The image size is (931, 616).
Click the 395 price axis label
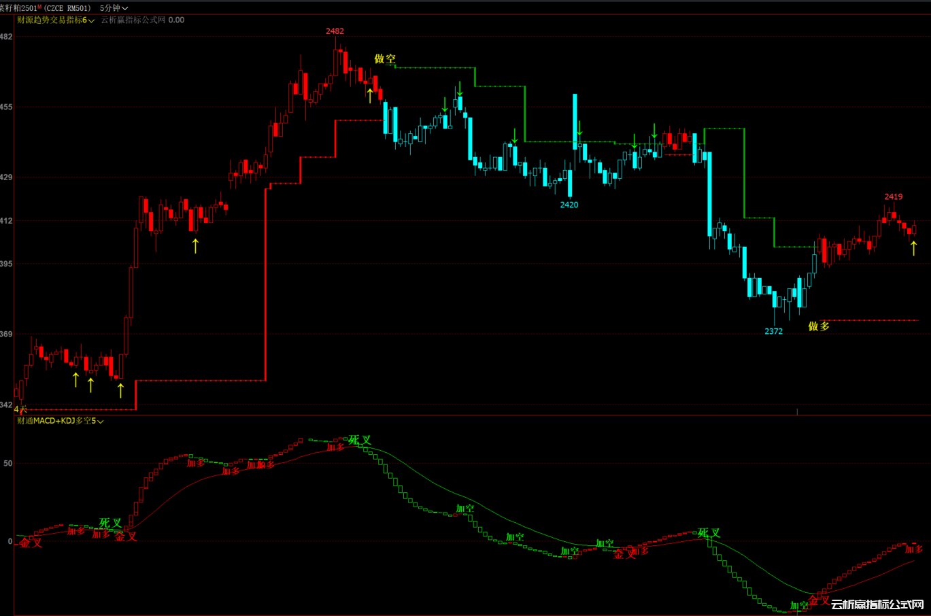click(x=6, y=264)
